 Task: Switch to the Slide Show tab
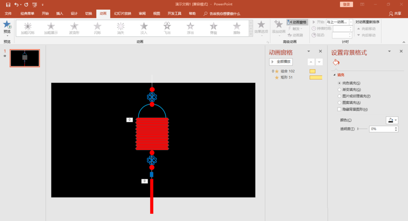[x=122, y=13]
